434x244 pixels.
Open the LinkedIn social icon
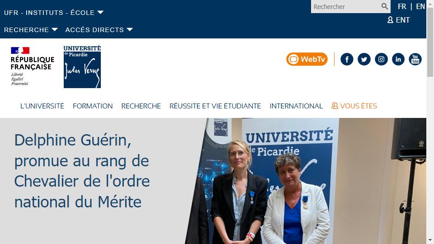click(x=398, y=59)
